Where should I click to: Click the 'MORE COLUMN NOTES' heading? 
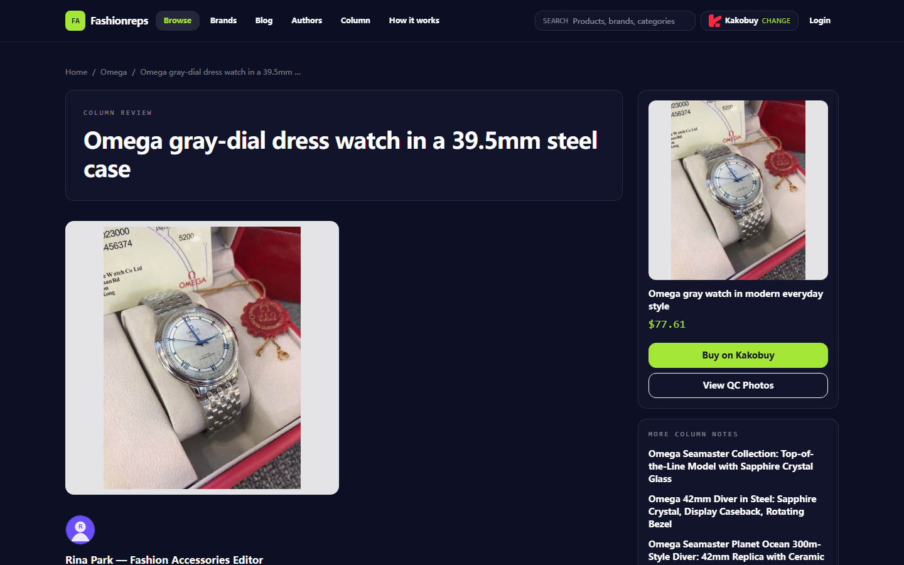pyautogui.click(x=693, y=434)
